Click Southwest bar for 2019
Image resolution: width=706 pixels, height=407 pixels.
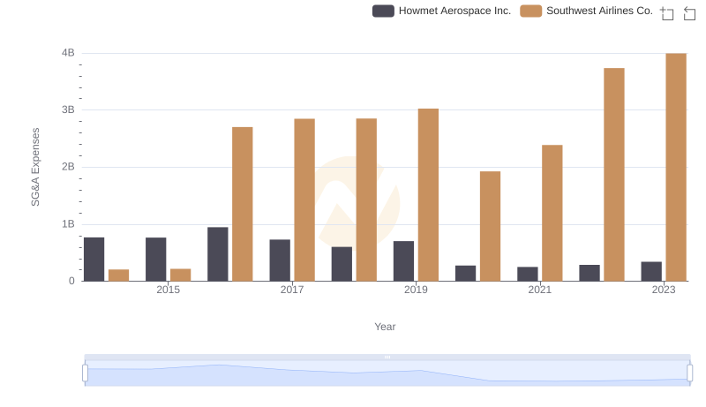428,195
